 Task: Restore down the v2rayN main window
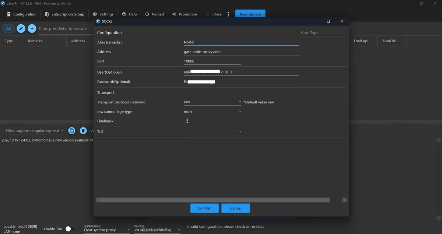pos(421,3)
